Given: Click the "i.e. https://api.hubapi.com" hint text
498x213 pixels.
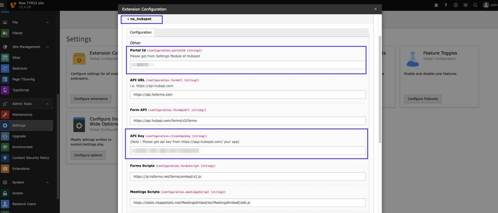Looking at the screenshot, I should pos(151,86).
